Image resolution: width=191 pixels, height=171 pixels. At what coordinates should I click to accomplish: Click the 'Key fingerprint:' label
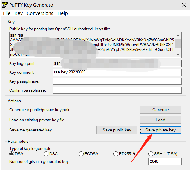click(x=22, y=63)
